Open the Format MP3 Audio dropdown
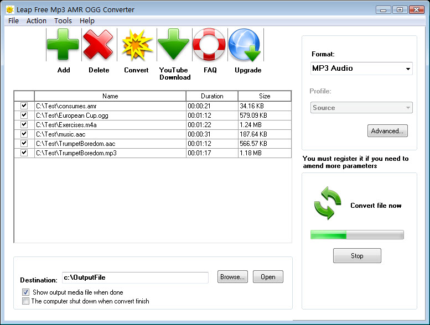 click(361, 69)
